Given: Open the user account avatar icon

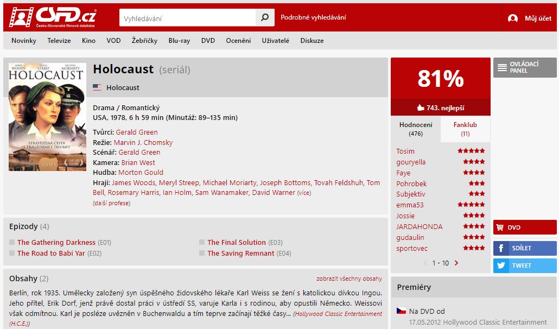Looking at the screenshot, I should 513,18.
